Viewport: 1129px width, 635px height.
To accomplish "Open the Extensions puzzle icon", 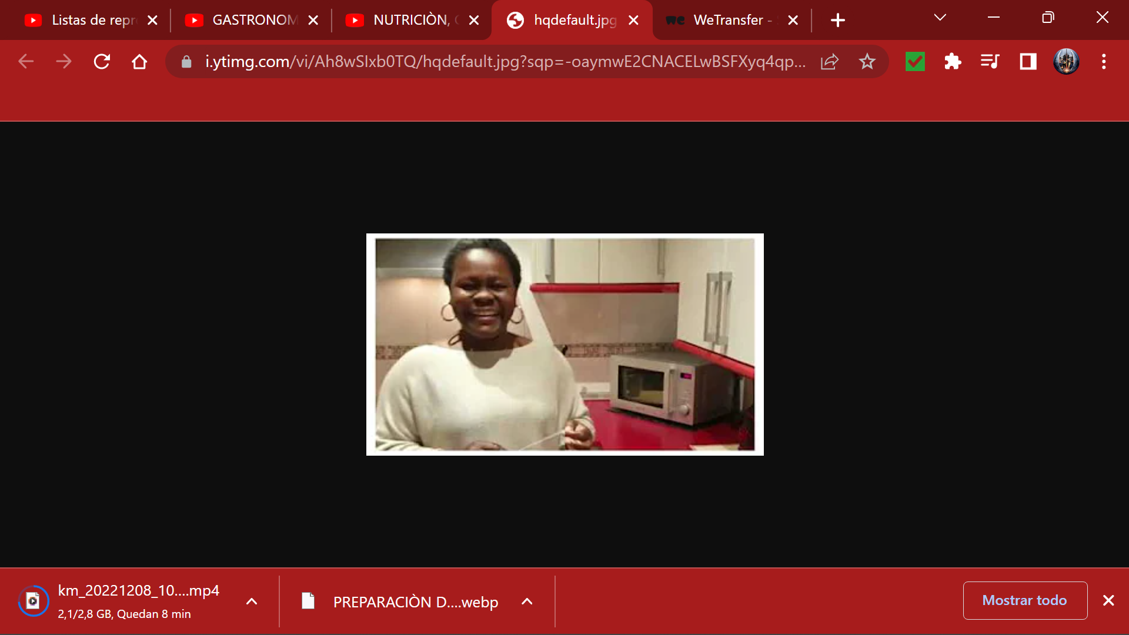I will [x=953, y=62].
